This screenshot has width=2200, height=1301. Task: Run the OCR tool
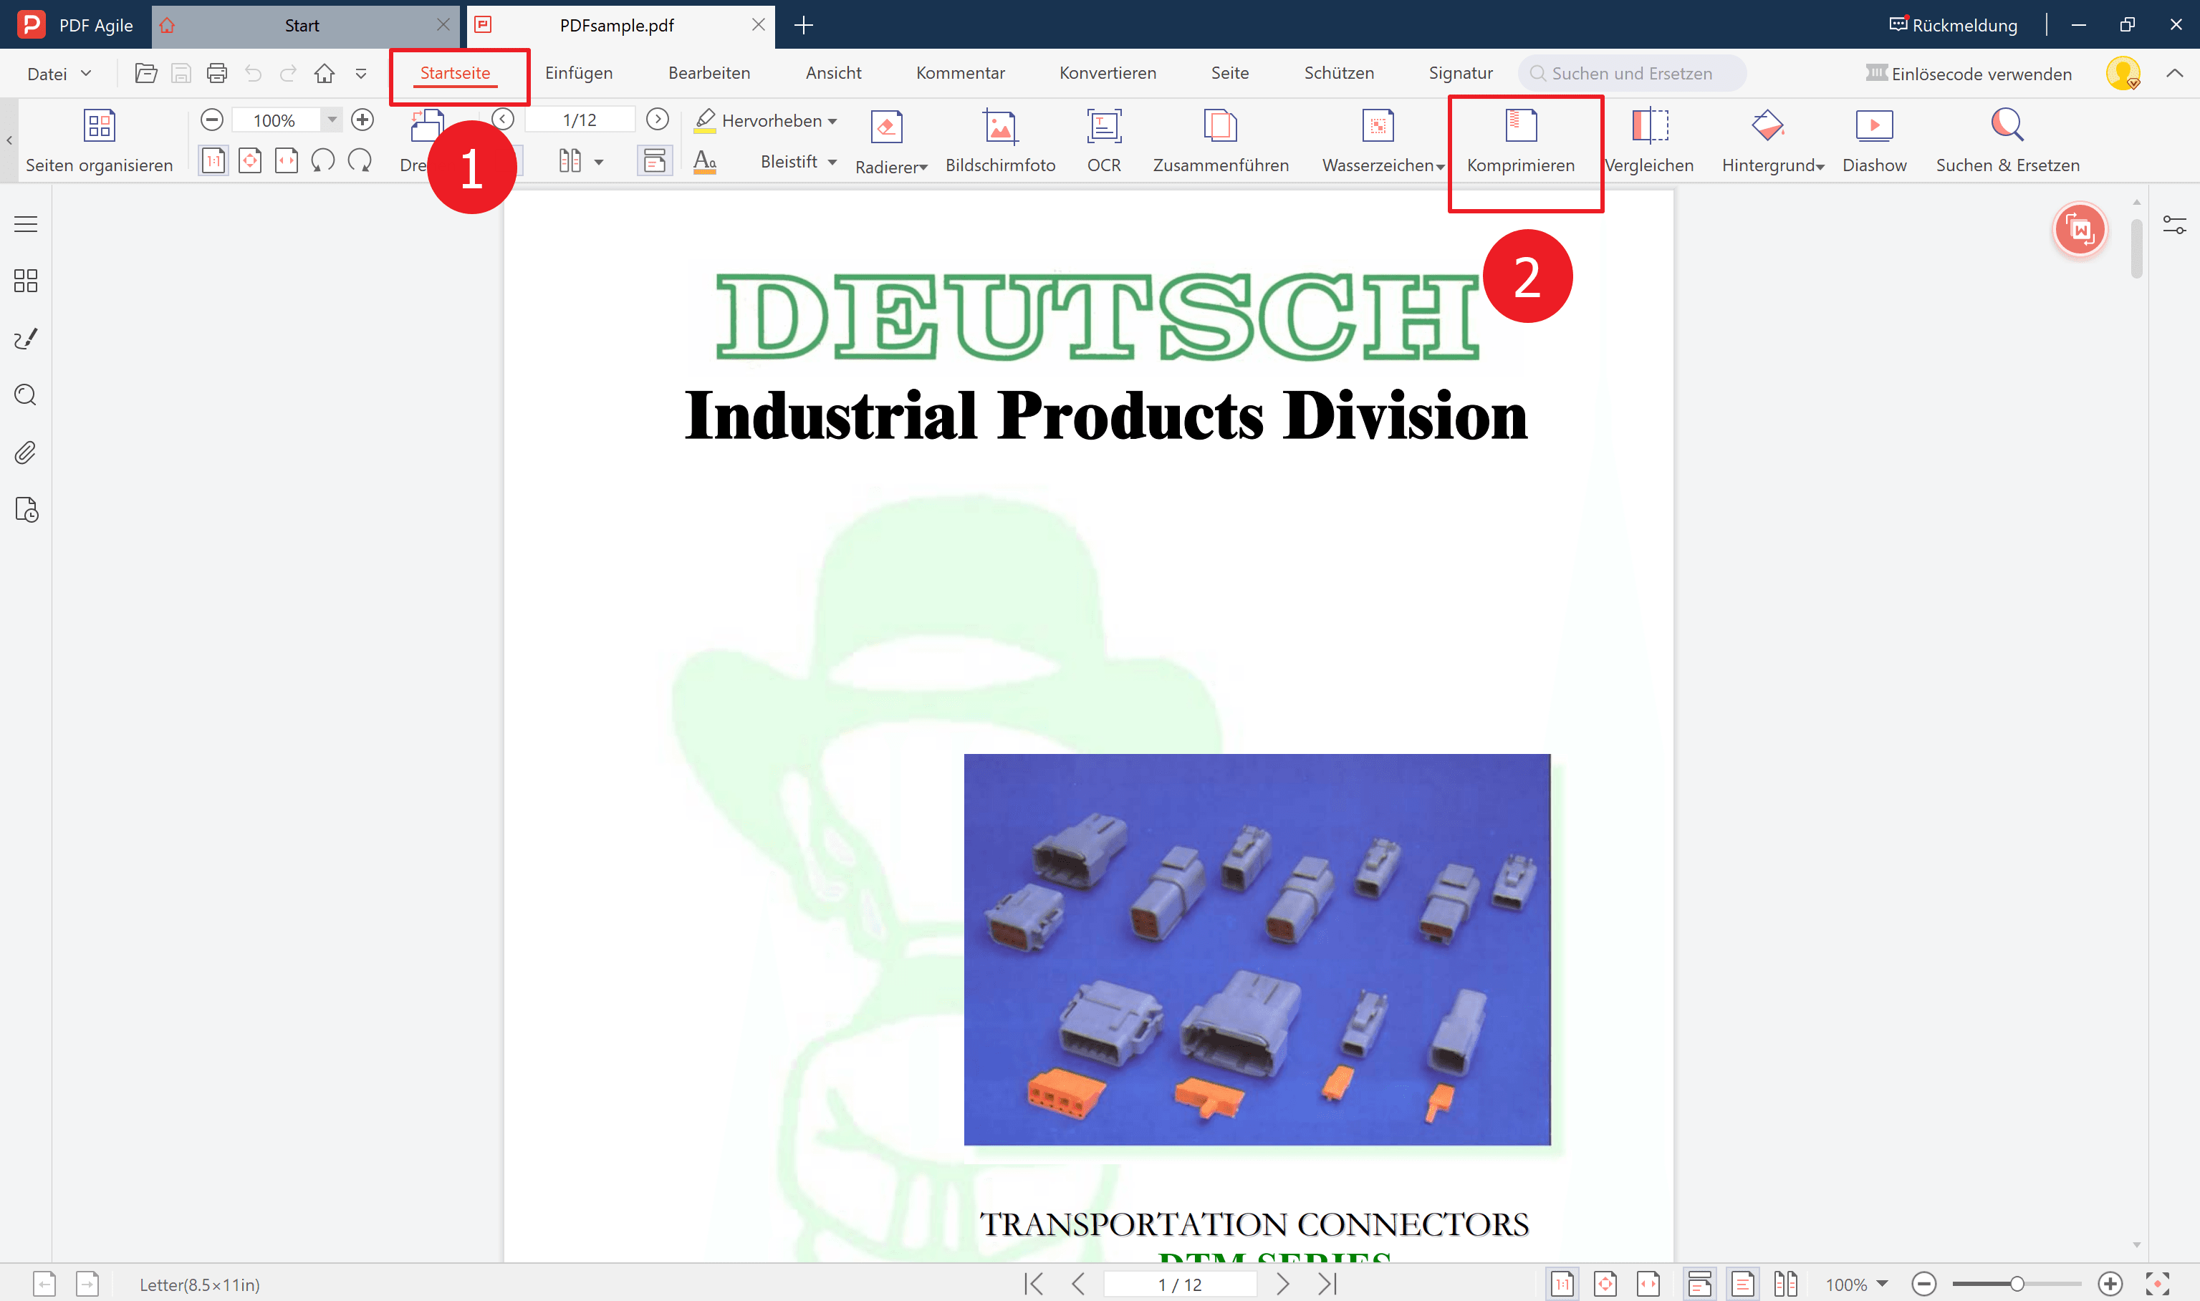(1104, 141)
